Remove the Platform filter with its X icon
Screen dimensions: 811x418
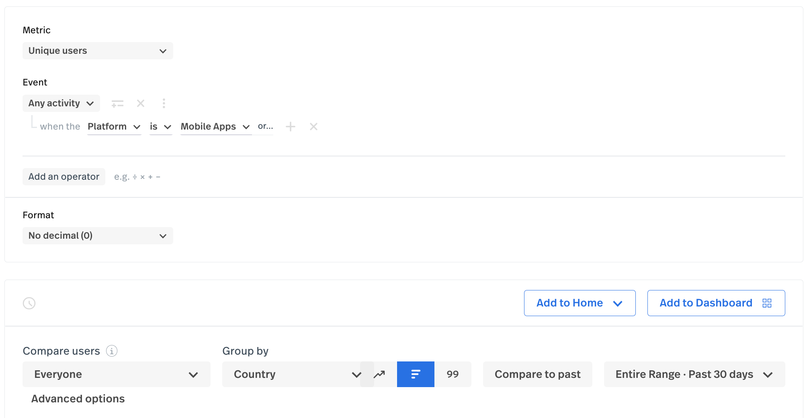coord(313,126)
